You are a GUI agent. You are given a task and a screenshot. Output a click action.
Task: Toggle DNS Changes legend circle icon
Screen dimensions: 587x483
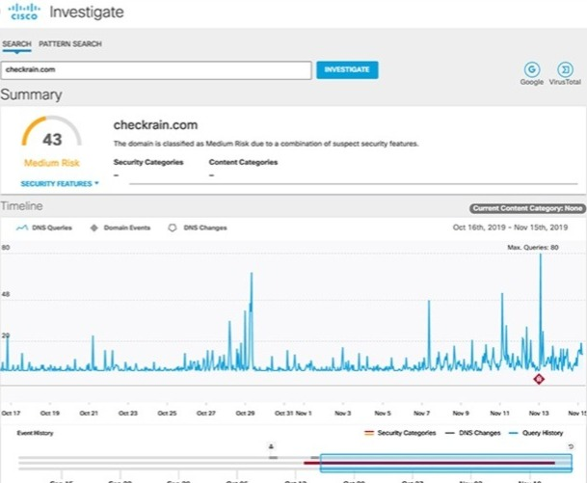tap(173, 228)
